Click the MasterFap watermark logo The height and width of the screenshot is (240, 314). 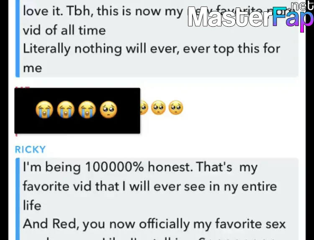(251, 17)
